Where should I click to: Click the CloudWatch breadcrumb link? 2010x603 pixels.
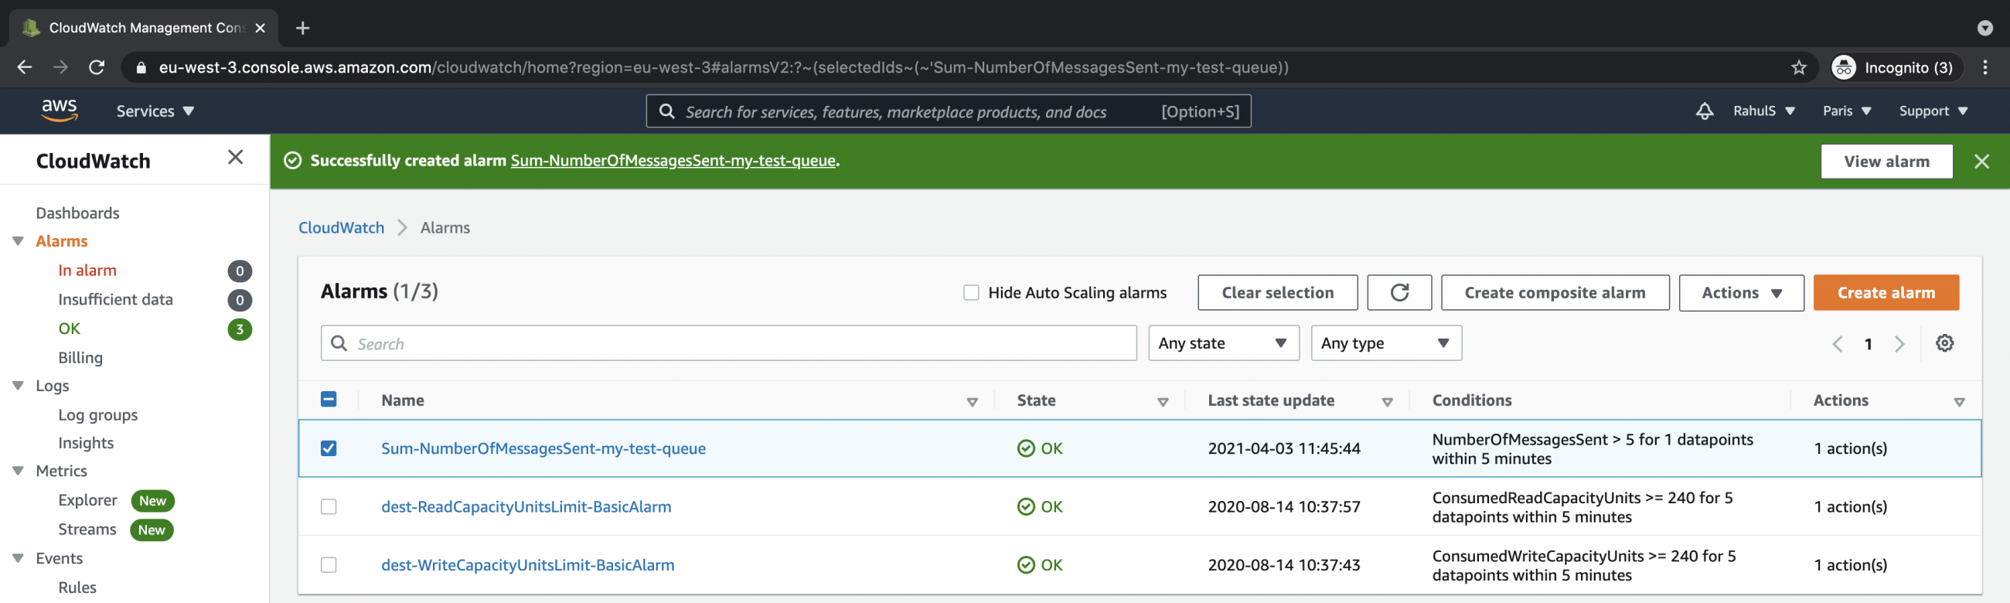click(x=341, y=227)
